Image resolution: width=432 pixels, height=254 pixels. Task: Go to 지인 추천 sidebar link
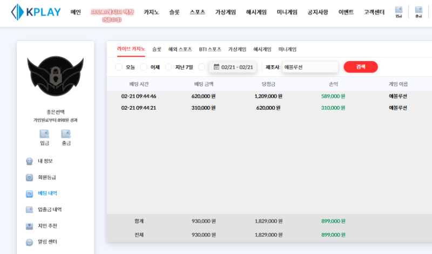pos(48,226)
